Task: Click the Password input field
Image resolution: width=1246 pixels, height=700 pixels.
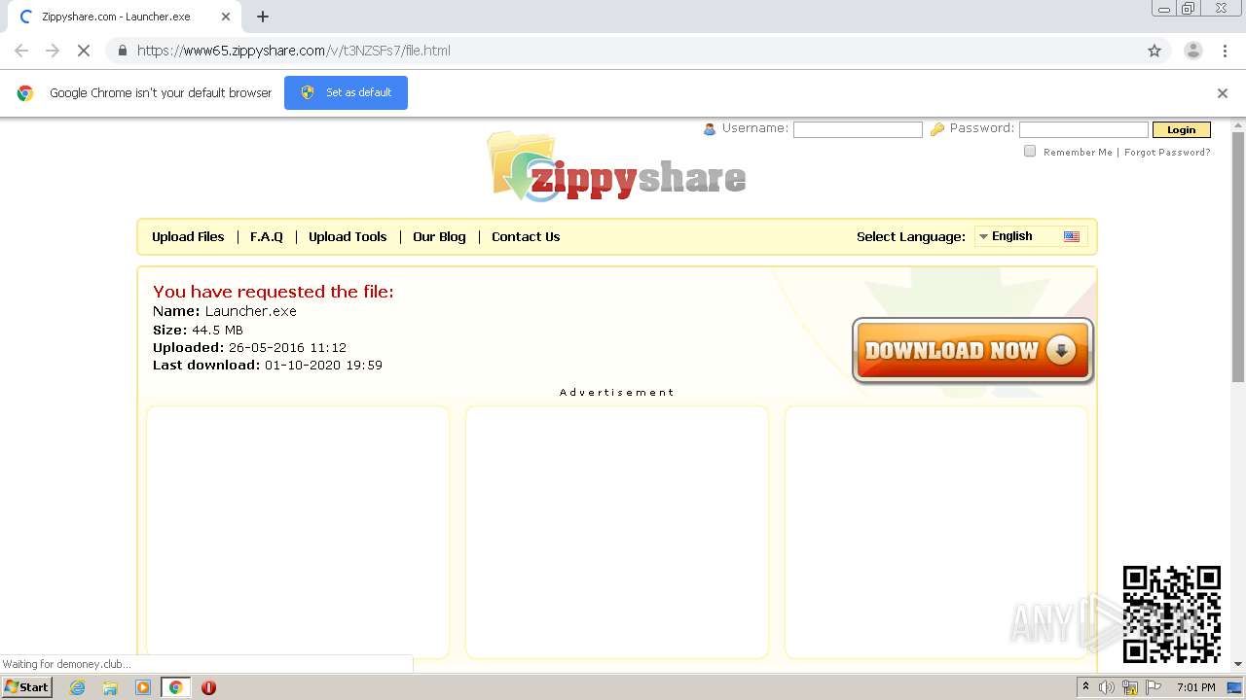Action: [1083, 129]
